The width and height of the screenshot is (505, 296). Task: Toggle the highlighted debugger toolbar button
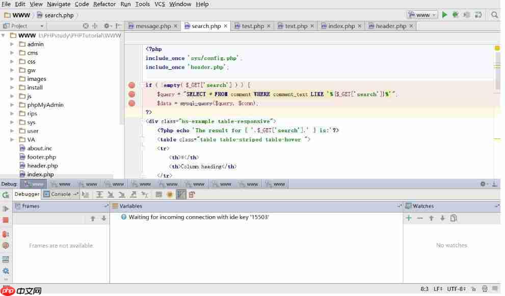click(x=181, y=194)
